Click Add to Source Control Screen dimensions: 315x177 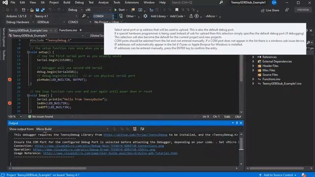[x=278, y=175]
